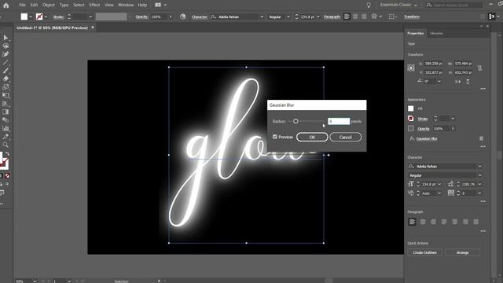
Task: Set justify last line left in Properties panel
Action: click(444, 222)
